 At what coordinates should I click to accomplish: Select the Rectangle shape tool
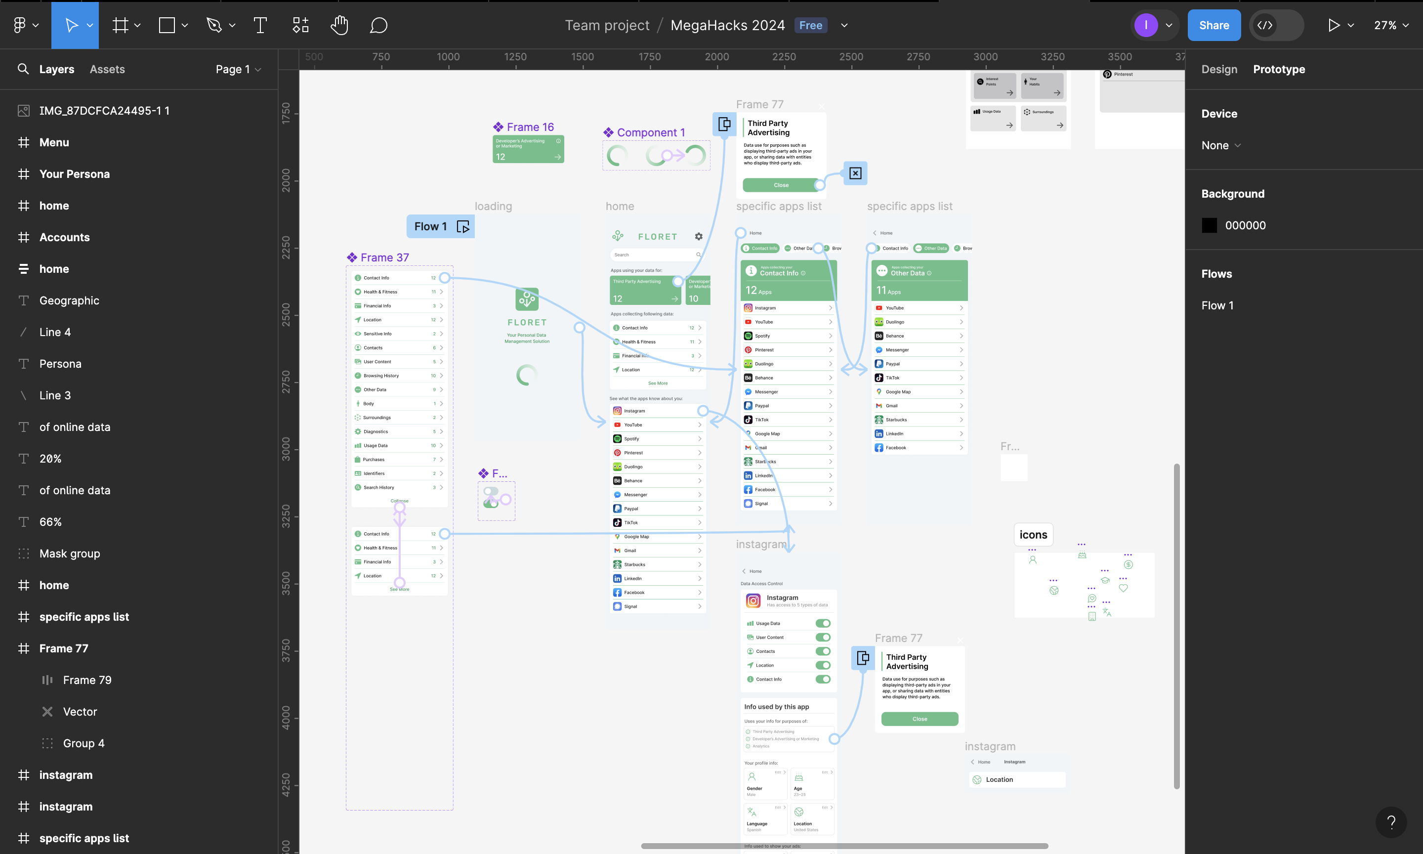point(167,25)
